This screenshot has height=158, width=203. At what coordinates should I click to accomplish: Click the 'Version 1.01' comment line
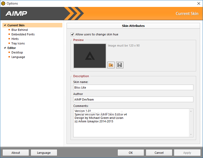pos(83,111)
